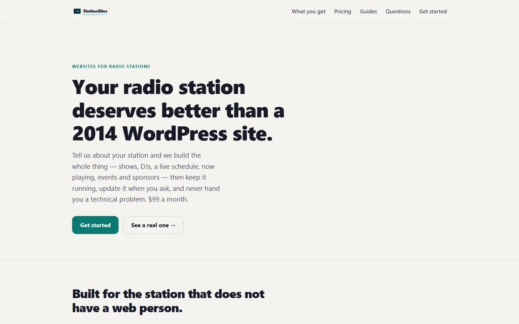Jump to the Questions section

pyautogui.click(x=398, y=11)
